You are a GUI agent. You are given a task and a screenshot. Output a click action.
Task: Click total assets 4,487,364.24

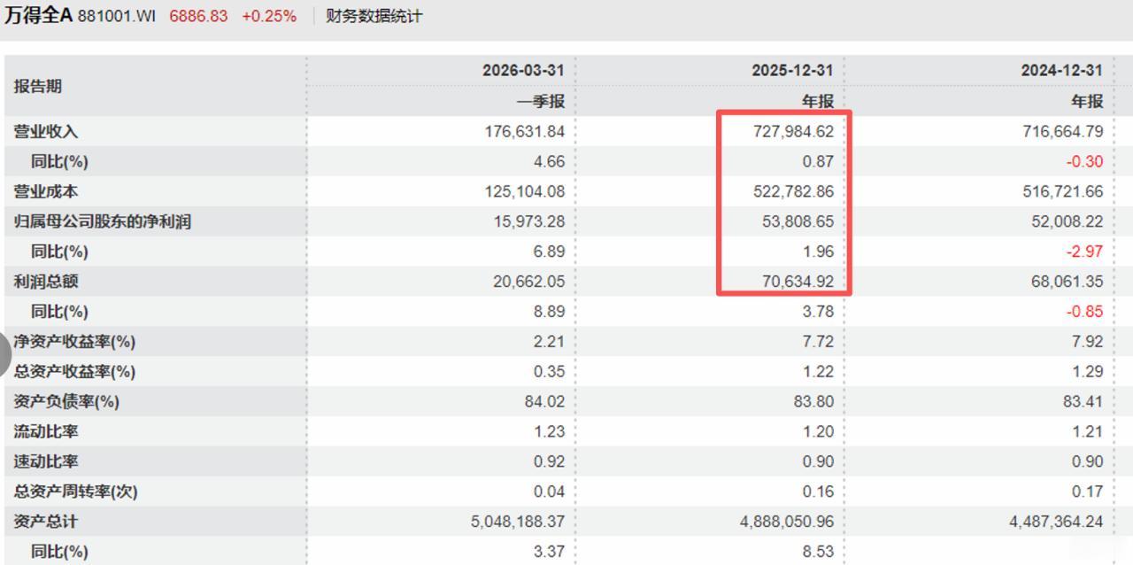(1056, 522)
